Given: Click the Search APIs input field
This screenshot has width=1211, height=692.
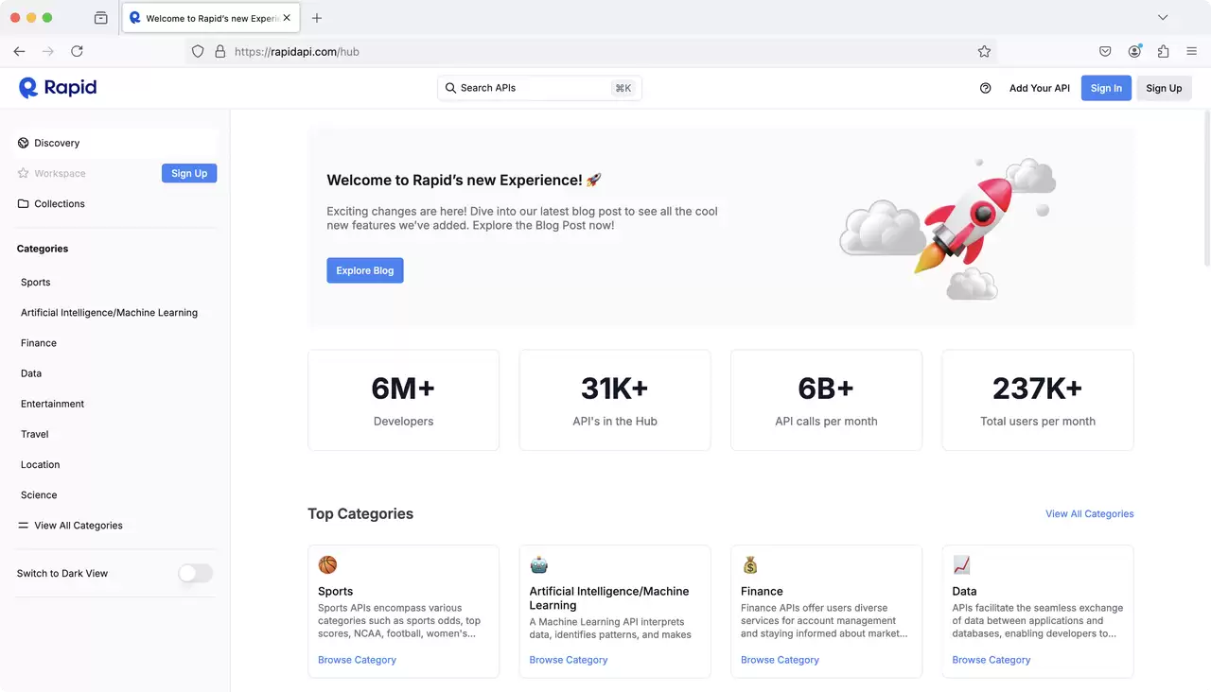Looking at the screenshot, I should click(539, 88).
